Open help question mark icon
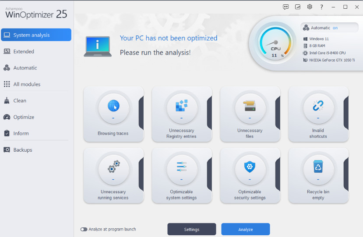The image size is (363, 237). click(x=321, y=7)
